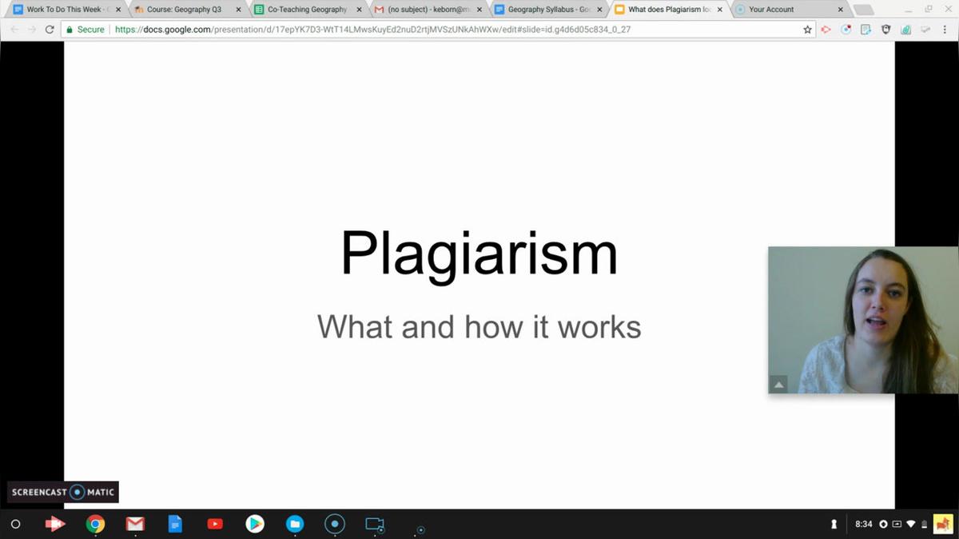Launch Gmail from the shelf
The height and width of the screenshot is (539, 959).
(135, 525)
